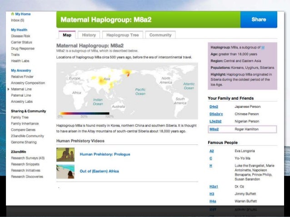The image size is (290, 217).
Task: Open the My Home link
Action: (x=23, y=14)
